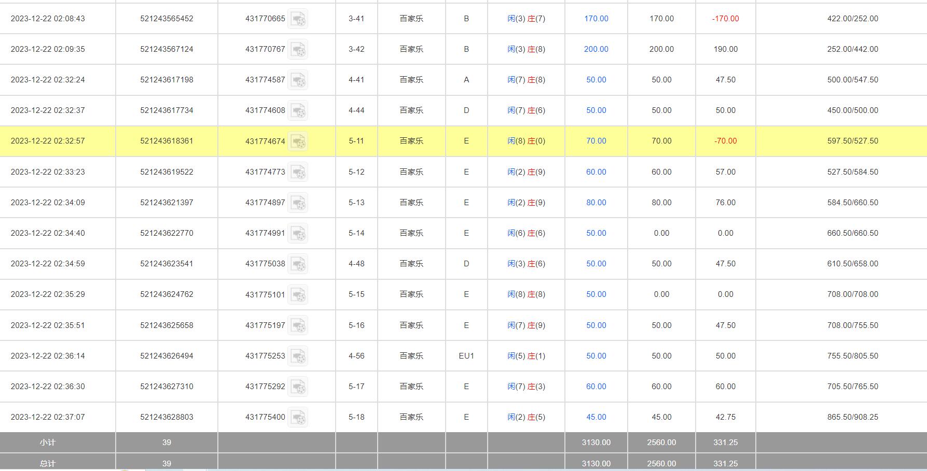Screen dimensions: 927x471
Task: Click win amount 42.75
Action: [x=725, y=417]
